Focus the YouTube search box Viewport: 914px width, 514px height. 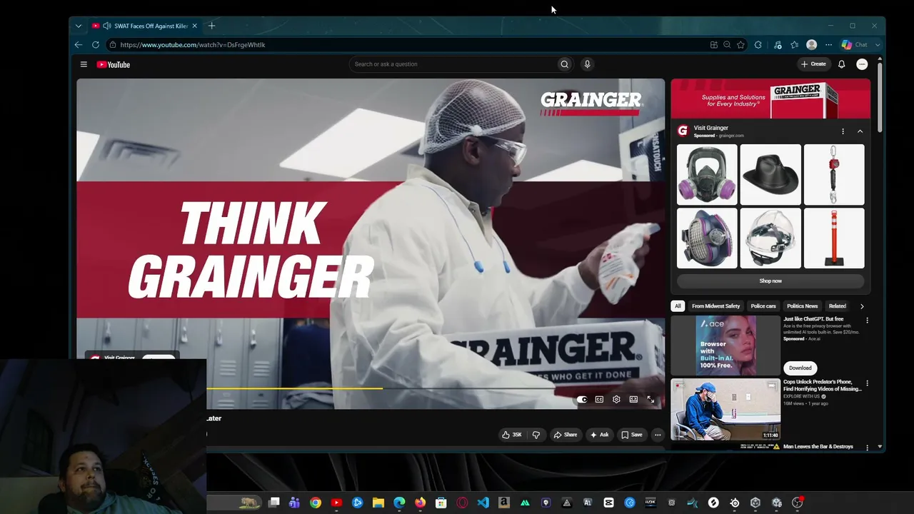(x=453, y=64)
